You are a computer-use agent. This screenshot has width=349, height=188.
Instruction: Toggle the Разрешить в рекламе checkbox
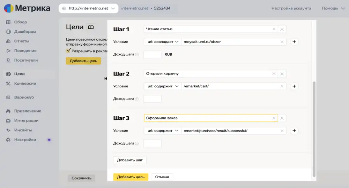68,50
